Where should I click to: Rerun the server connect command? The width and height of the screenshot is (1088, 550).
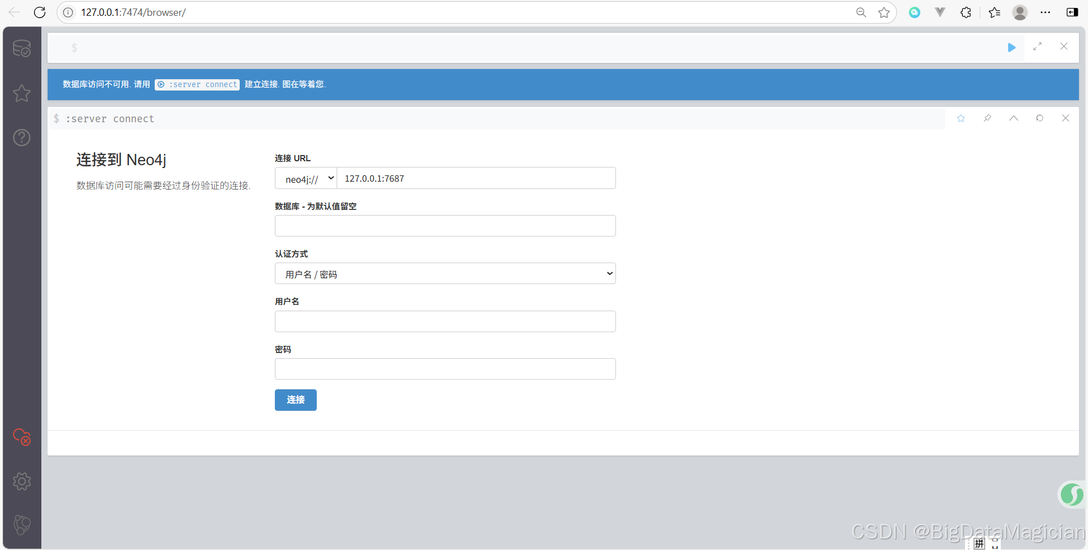(1040, 118)
